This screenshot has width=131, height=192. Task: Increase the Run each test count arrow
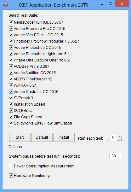[119, 137]
